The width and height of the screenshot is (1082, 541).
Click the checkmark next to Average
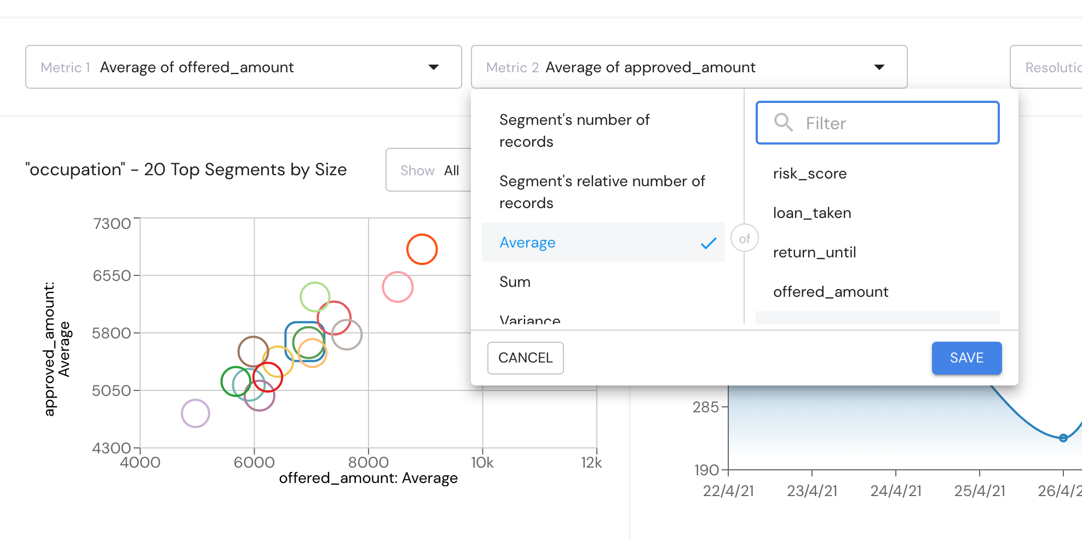(x=709, y=243)
